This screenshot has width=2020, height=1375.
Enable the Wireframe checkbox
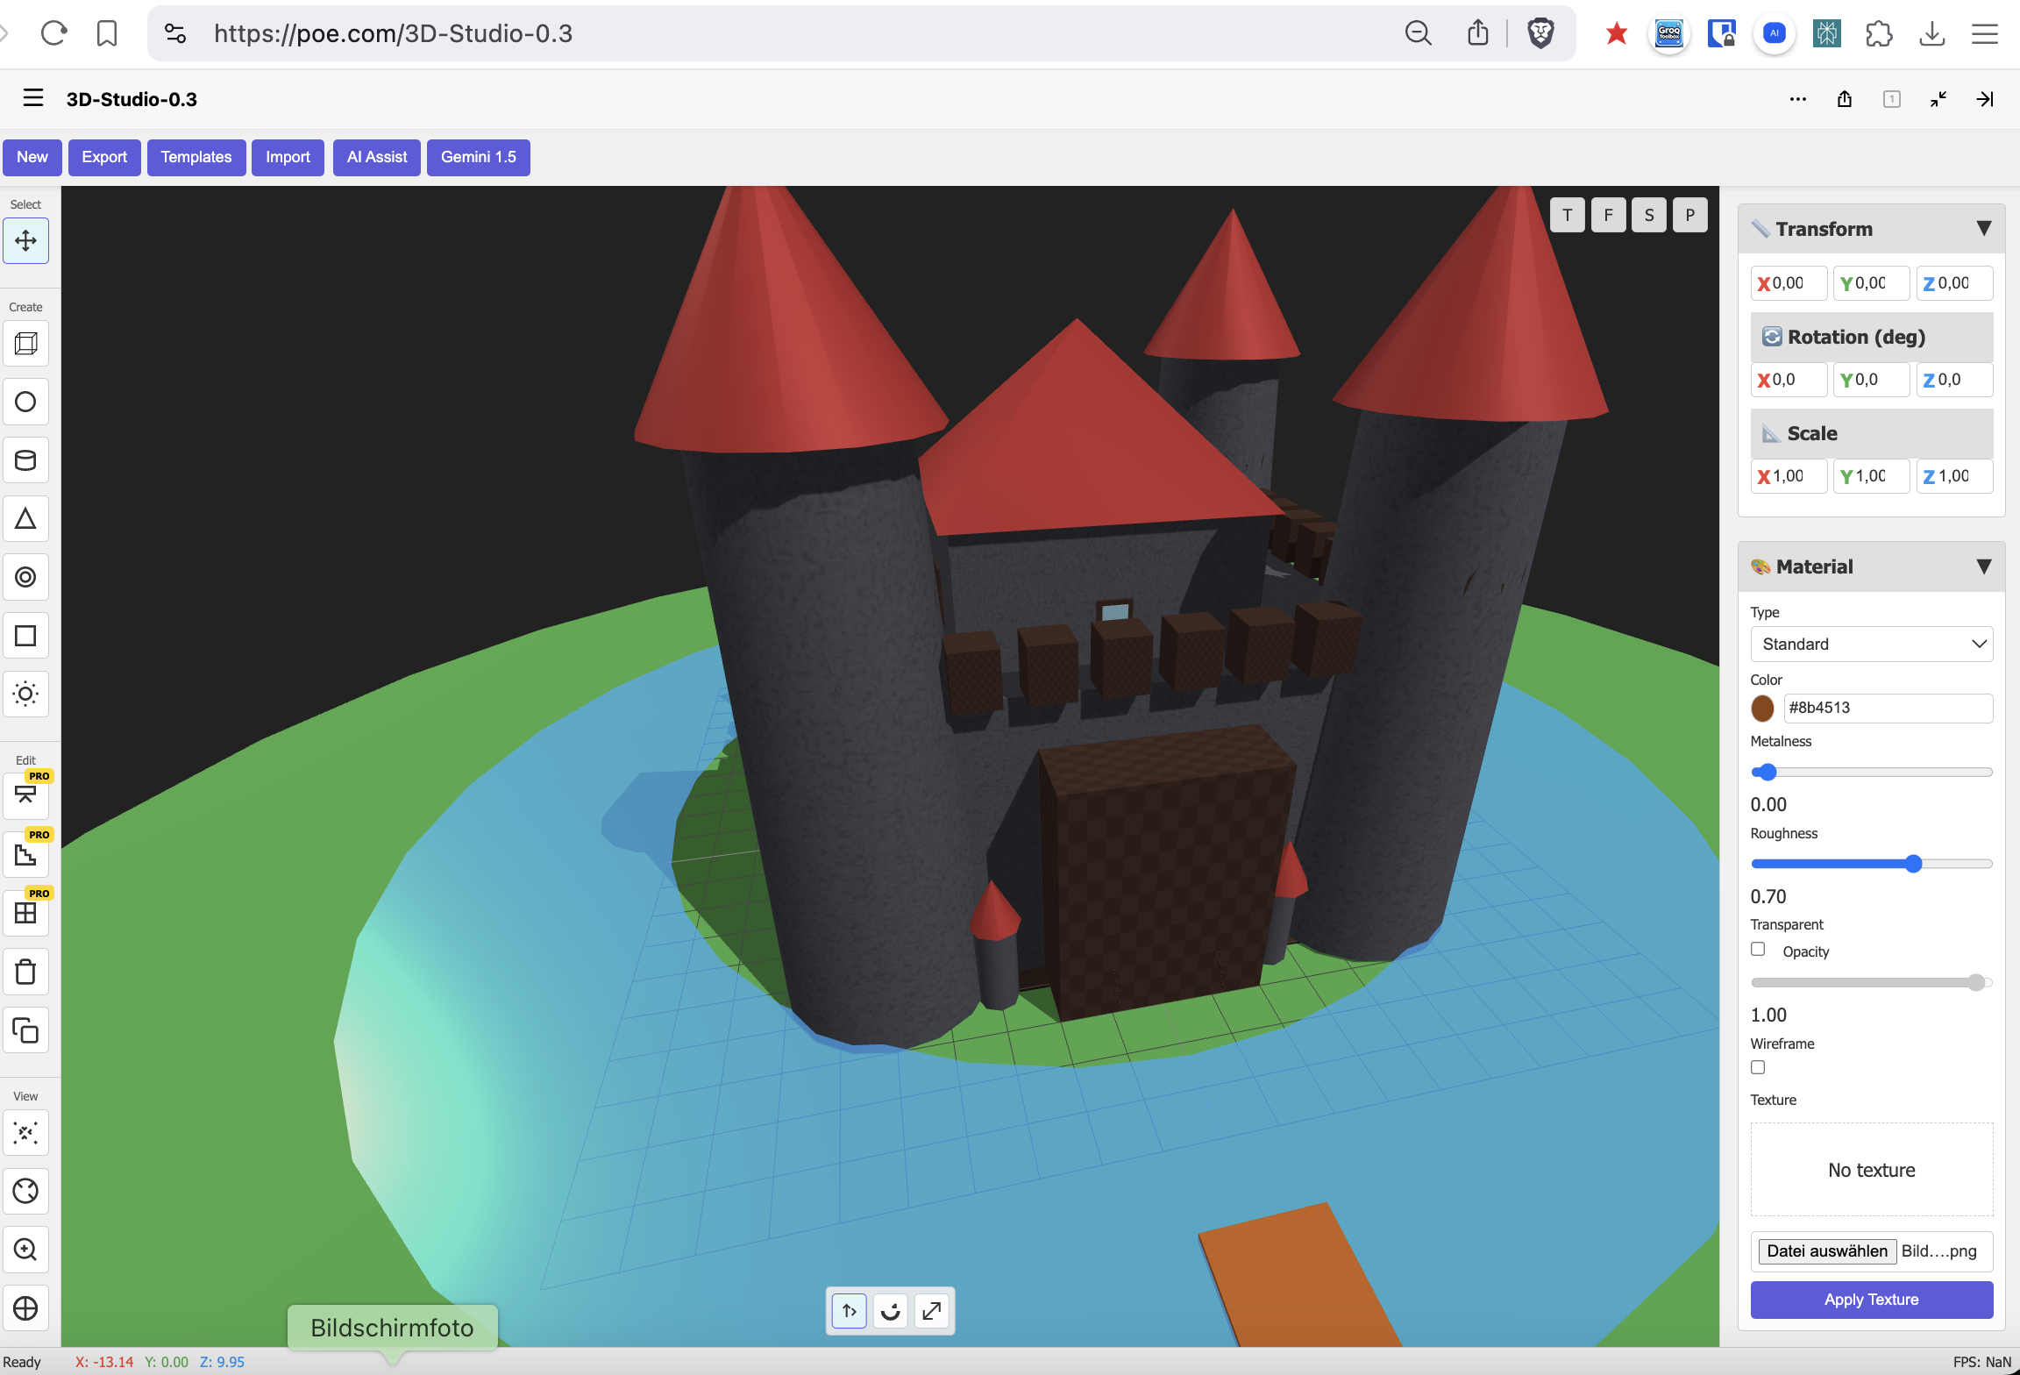[x=1758, y=1067]
